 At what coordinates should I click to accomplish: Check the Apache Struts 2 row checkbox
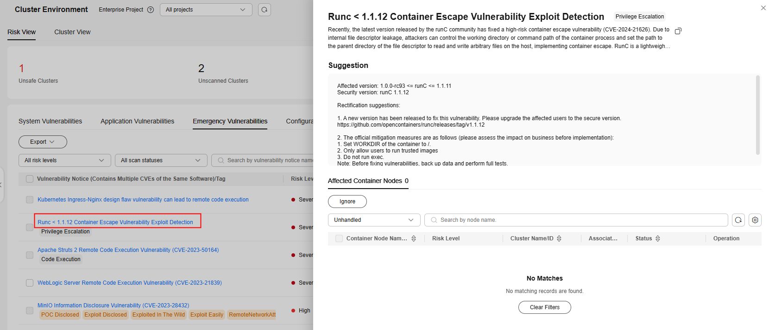[x=30, y=255]
